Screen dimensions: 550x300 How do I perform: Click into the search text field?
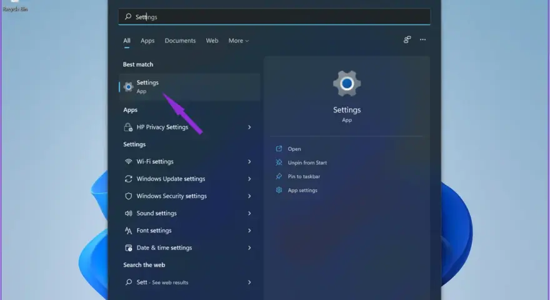click(274, 16)
